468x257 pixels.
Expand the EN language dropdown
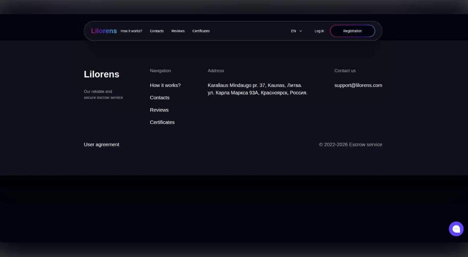(x=296, y=31)
